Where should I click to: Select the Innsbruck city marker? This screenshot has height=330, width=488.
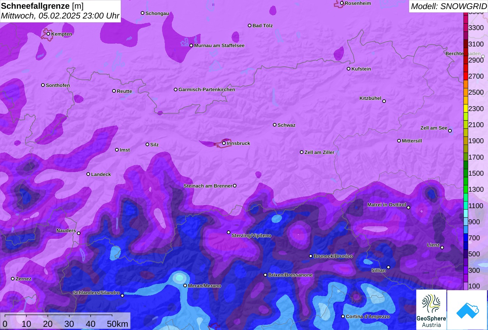coord(224,143)
